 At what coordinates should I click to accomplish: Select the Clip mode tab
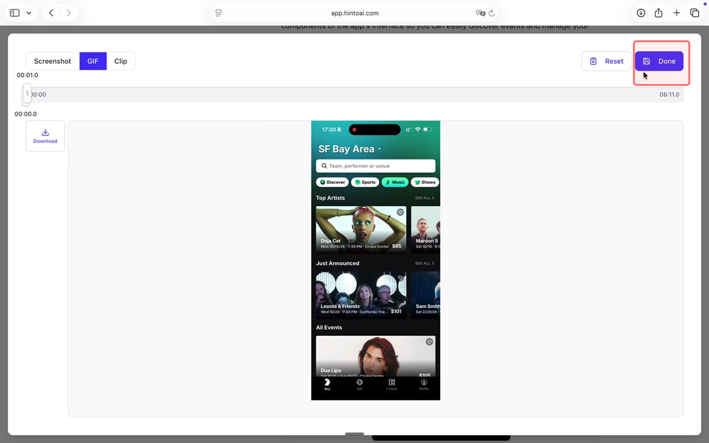click(x=121, y=62)
